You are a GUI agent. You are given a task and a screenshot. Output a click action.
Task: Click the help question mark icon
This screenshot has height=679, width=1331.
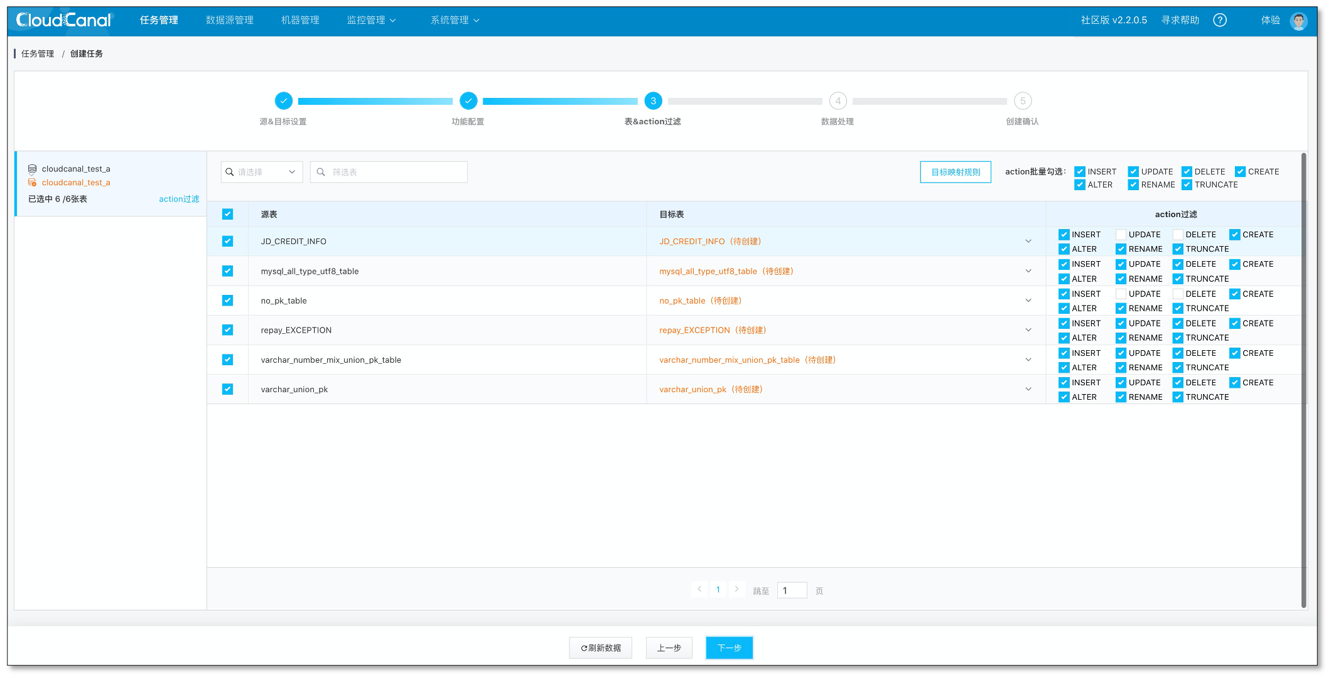tap(1219, 20)
